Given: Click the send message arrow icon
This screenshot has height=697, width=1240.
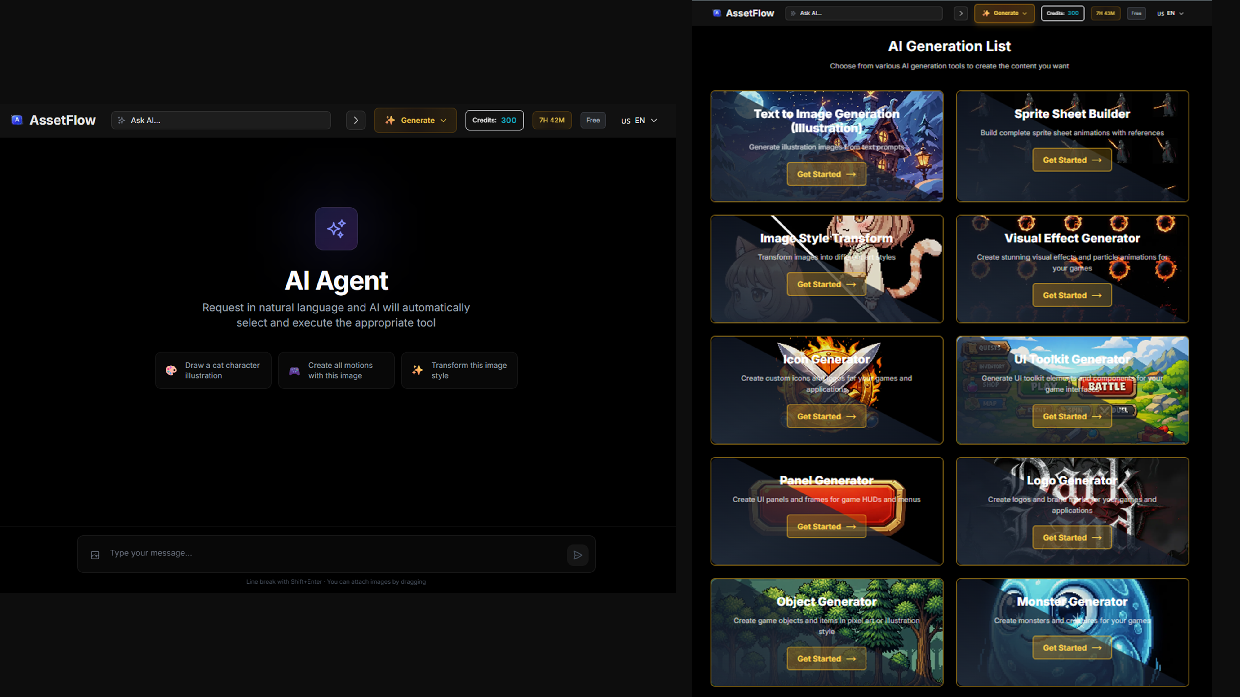Looking at the screenshot, I should click(578, 555).
